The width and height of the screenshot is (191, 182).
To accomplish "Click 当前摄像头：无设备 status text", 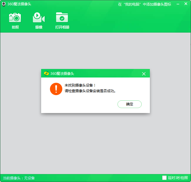I will (19, 178).
